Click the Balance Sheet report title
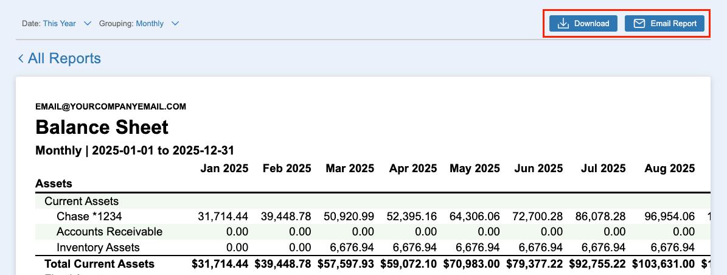Image resolution: width=727 pixels, height=275 pixels. pyautogui.click(x=102, y=127)
